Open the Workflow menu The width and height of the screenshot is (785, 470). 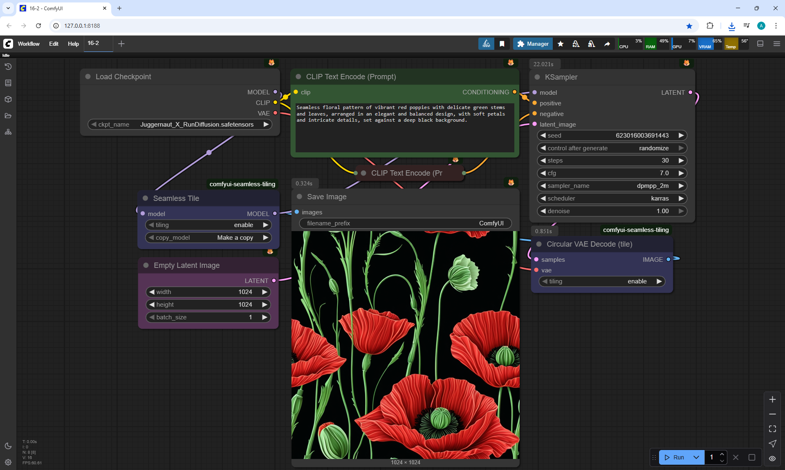(29, 44)
